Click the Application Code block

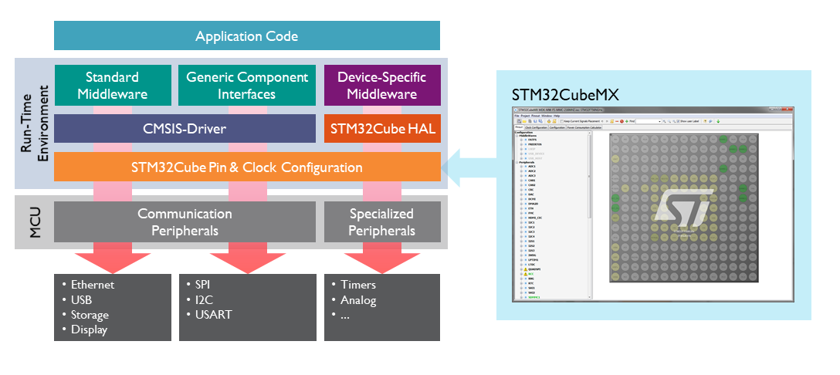(247, 36)
